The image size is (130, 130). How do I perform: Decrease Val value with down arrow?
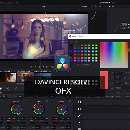click(121, 84)
